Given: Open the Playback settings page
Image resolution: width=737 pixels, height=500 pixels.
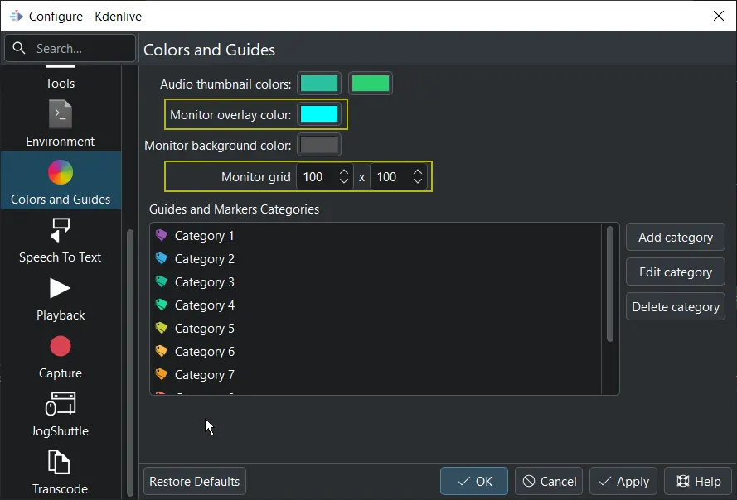Looking at the screenshot, I should [61, 299].
